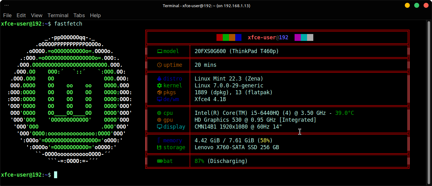Click the chip icon beside cpu
Image resolution: width=432 pixels, height=186 pixels.
pos(160,113)
